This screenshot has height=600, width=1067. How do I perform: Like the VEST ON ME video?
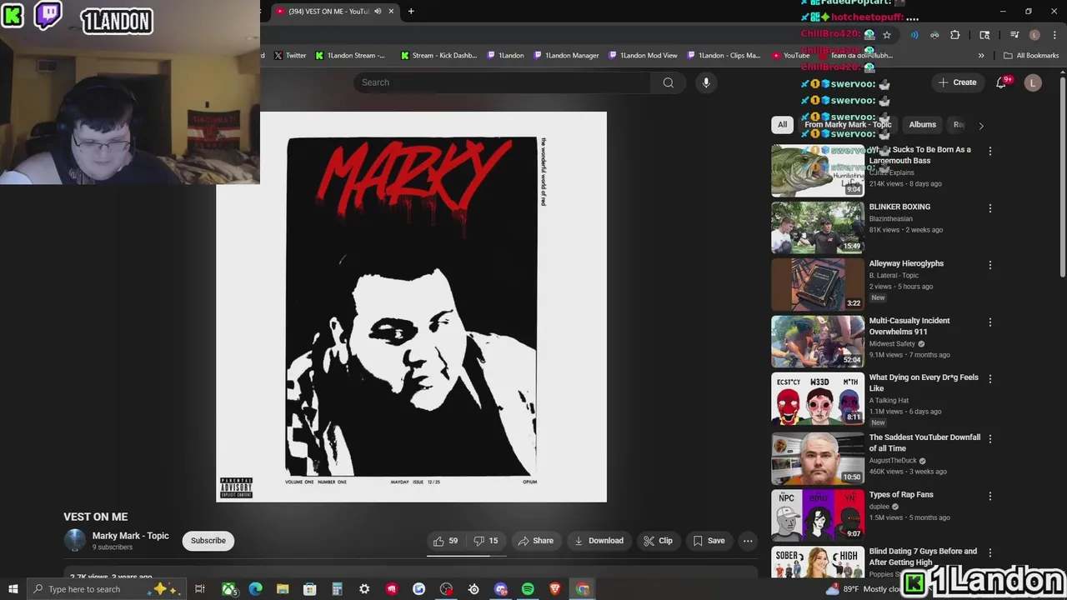pyautogui.click(x=446, y=541)
